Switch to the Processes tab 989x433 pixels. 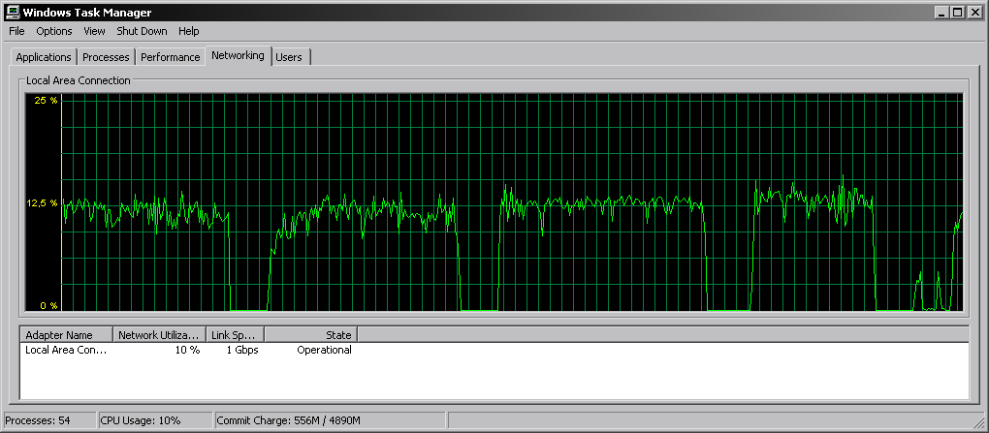(106, 57)
